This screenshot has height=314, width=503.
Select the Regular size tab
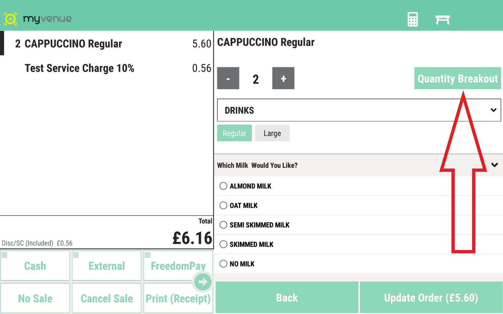click(x=234, y=133)
